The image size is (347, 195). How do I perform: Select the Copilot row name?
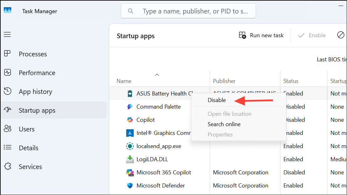[x=145, y=120]
